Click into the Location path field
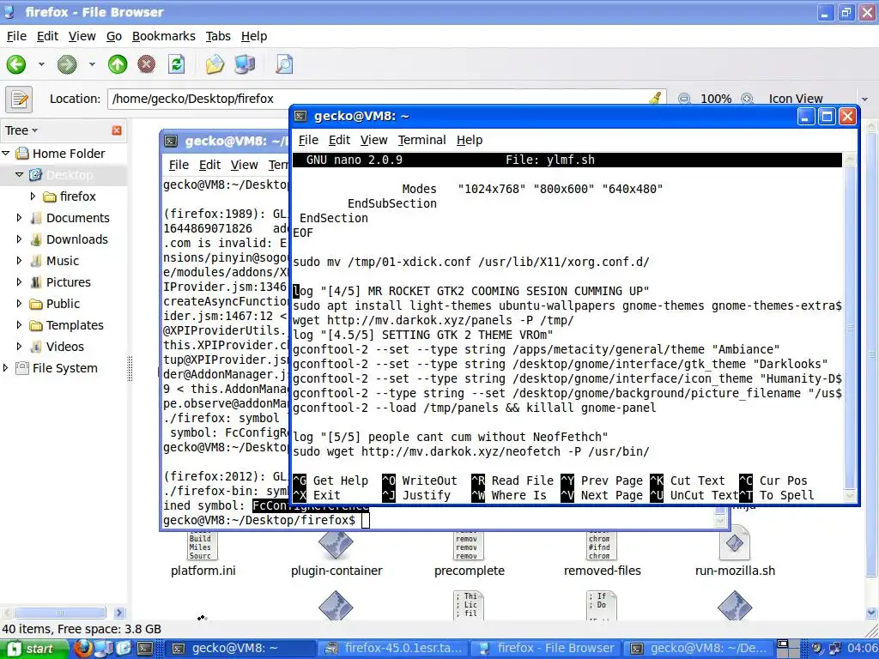Screen dimensions: 879x659 381,100
